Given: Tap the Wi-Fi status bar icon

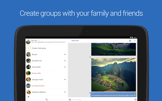Looking at the screenshot, I should (130, 37).
